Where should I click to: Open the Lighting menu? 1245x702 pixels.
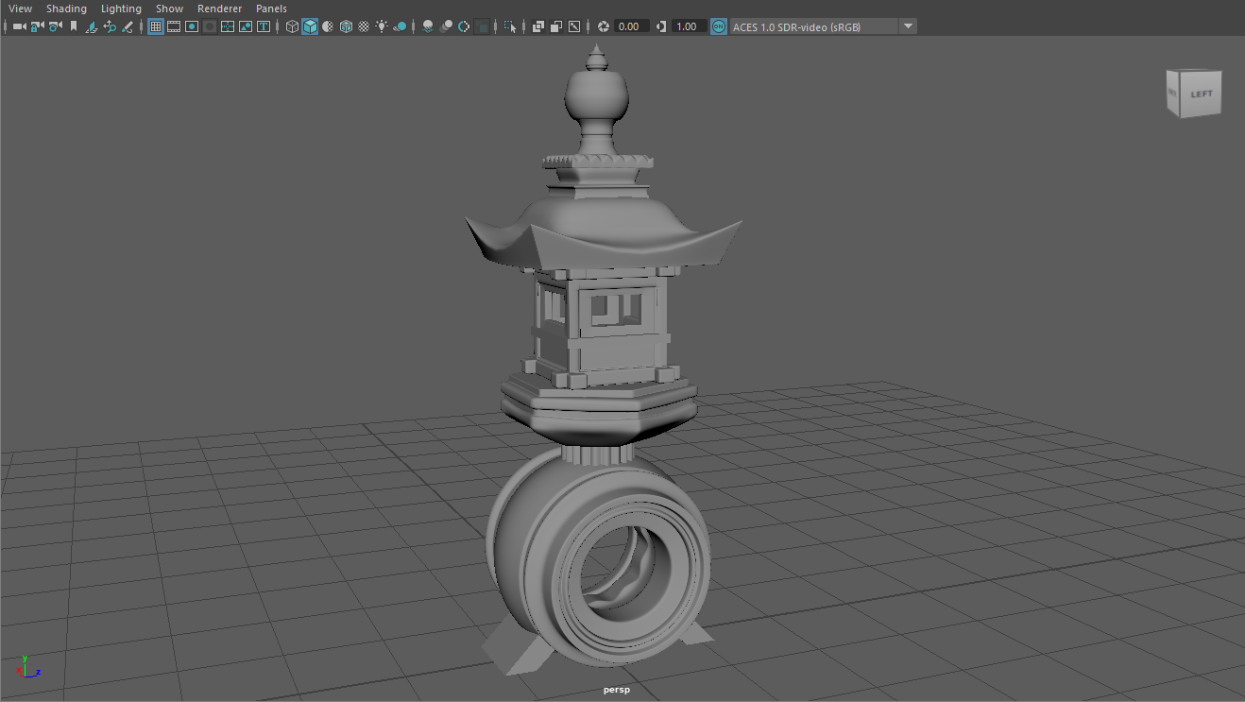pos(121,9)
